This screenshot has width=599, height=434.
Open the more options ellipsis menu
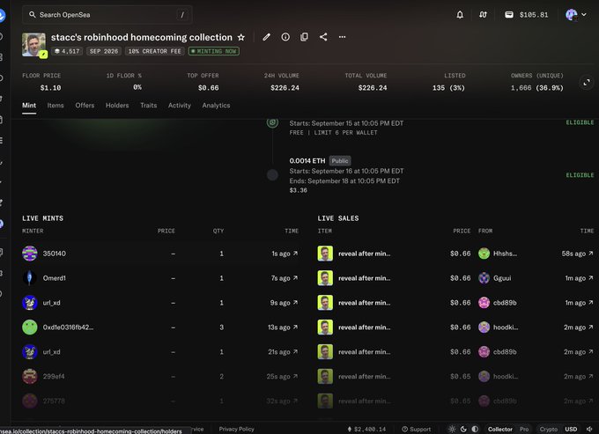coord(342,37)
